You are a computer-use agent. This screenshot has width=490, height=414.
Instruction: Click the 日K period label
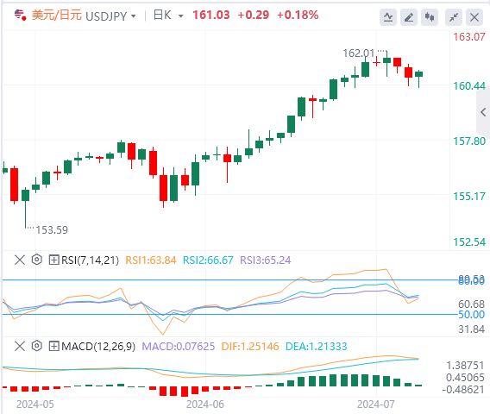(x=162, y=15)
